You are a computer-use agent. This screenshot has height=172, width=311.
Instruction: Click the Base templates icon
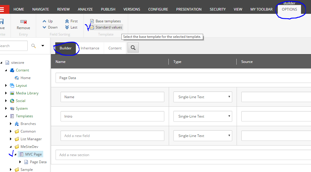pyautogui.click(x=92, y=21)
